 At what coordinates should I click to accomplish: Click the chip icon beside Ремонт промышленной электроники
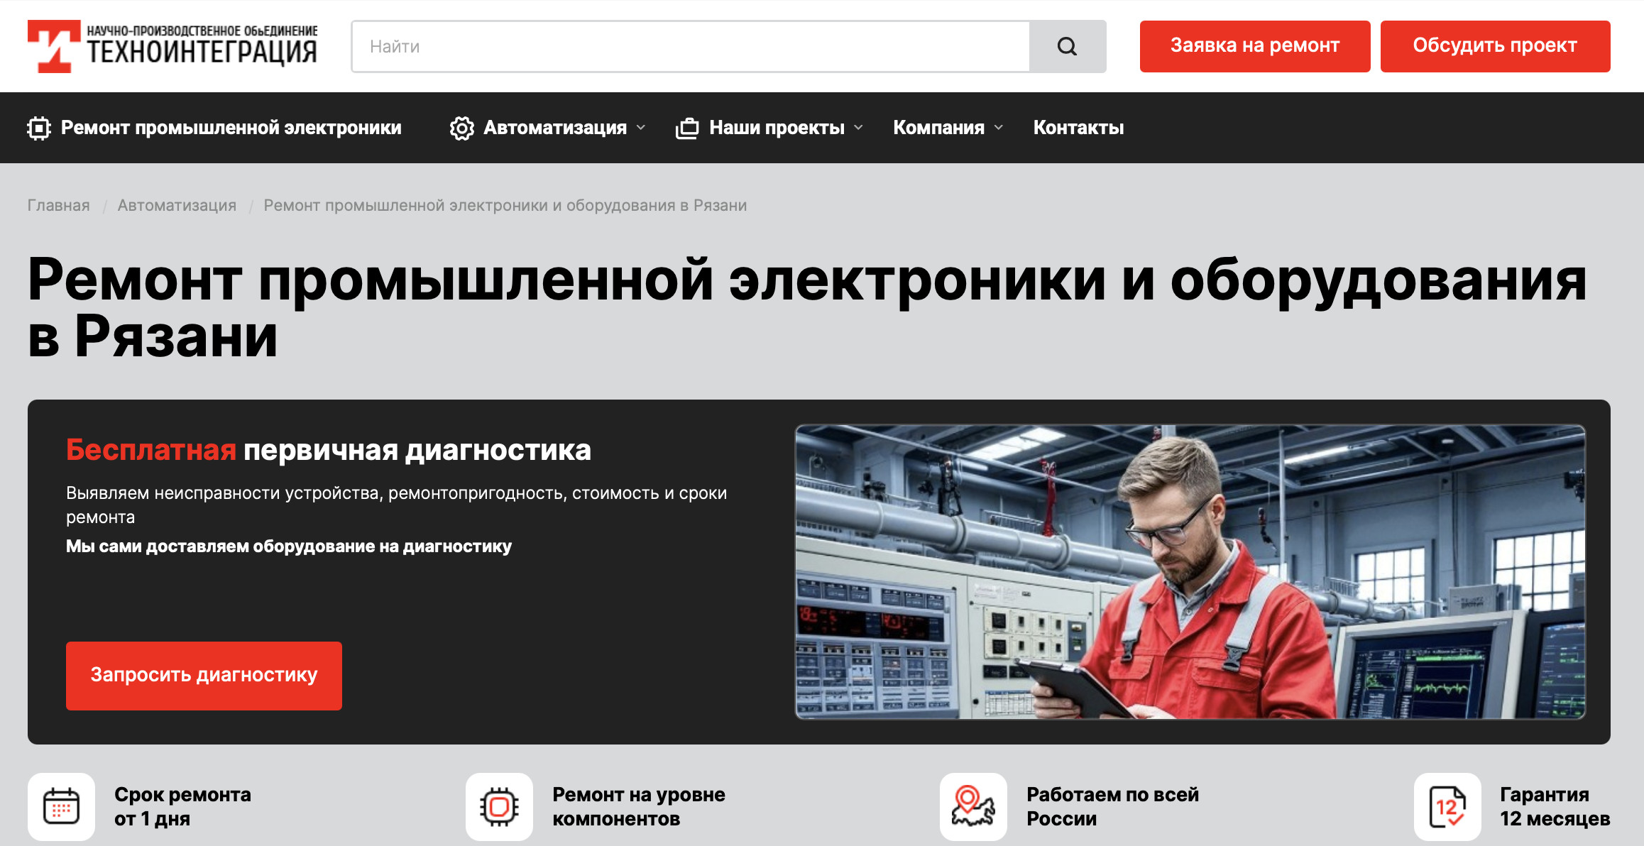pyautogui.click(x=39, y=128)
